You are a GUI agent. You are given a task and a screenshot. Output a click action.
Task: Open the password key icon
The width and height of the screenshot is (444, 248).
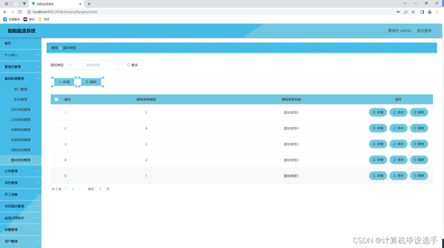pyautogui.click(x=398, y=12)
